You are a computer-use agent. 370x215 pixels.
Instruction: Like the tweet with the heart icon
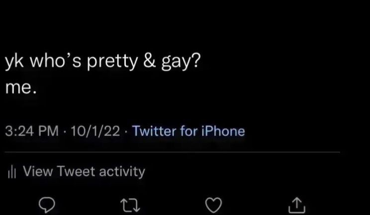click(214, 205)
